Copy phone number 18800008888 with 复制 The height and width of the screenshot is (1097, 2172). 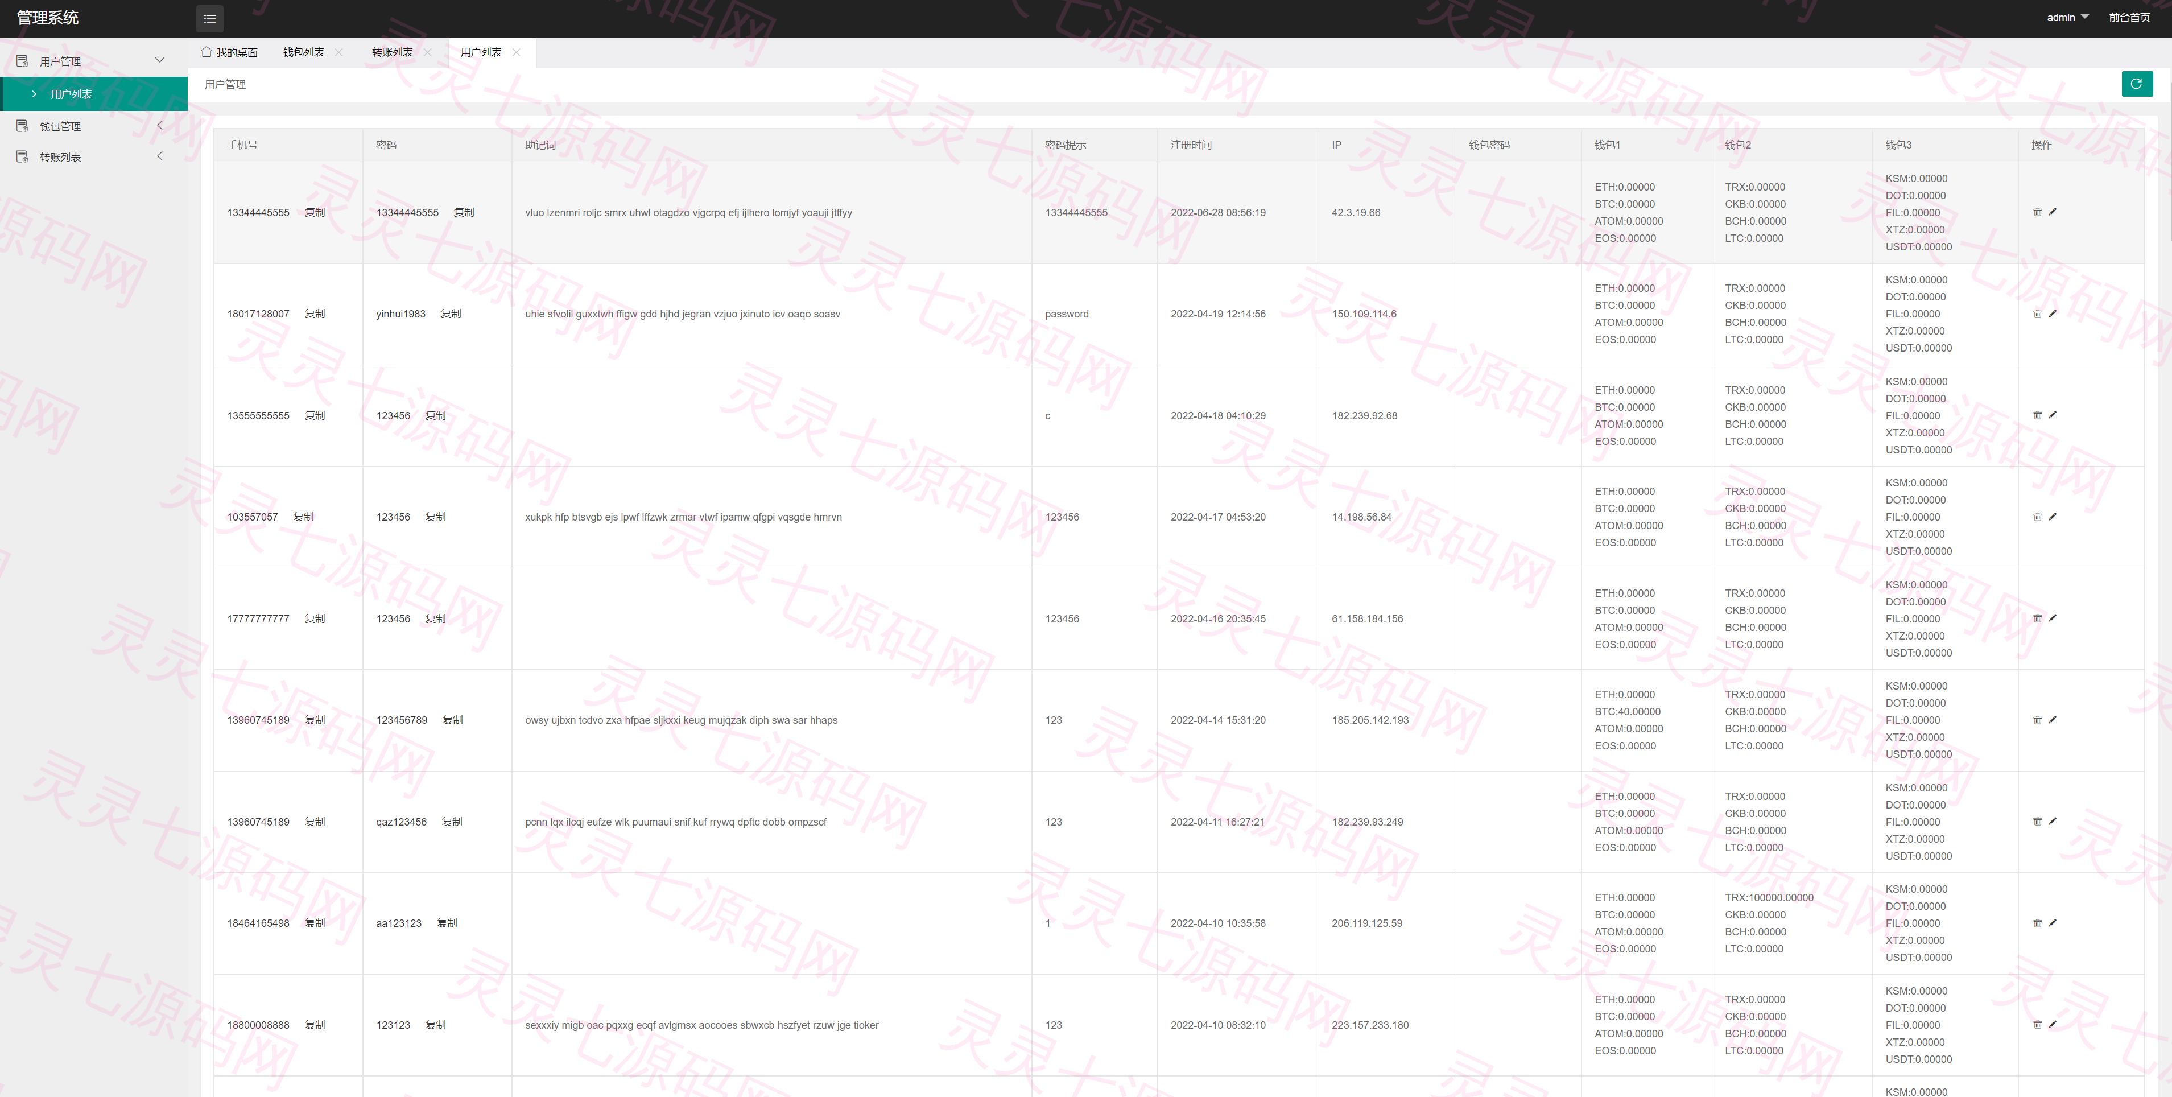(315, 1025)
